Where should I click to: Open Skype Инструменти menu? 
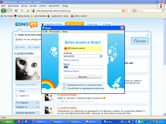[55, 32]
